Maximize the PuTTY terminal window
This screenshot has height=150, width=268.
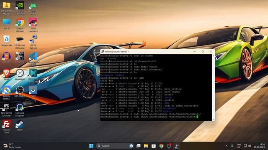coord(203,52)
